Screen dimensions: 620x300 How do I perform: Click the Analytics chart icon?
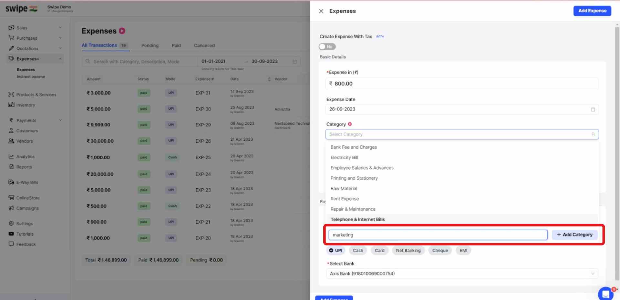click(11, 156)
